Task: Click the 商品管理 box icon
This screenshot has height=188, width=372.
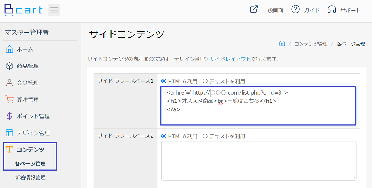Action: 9,66
